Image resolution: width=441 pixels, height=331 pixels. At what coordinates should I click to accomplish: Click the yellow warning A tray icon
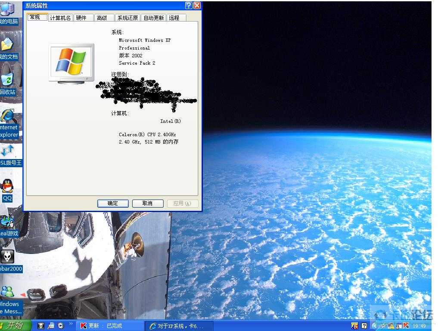pos(391,326)
